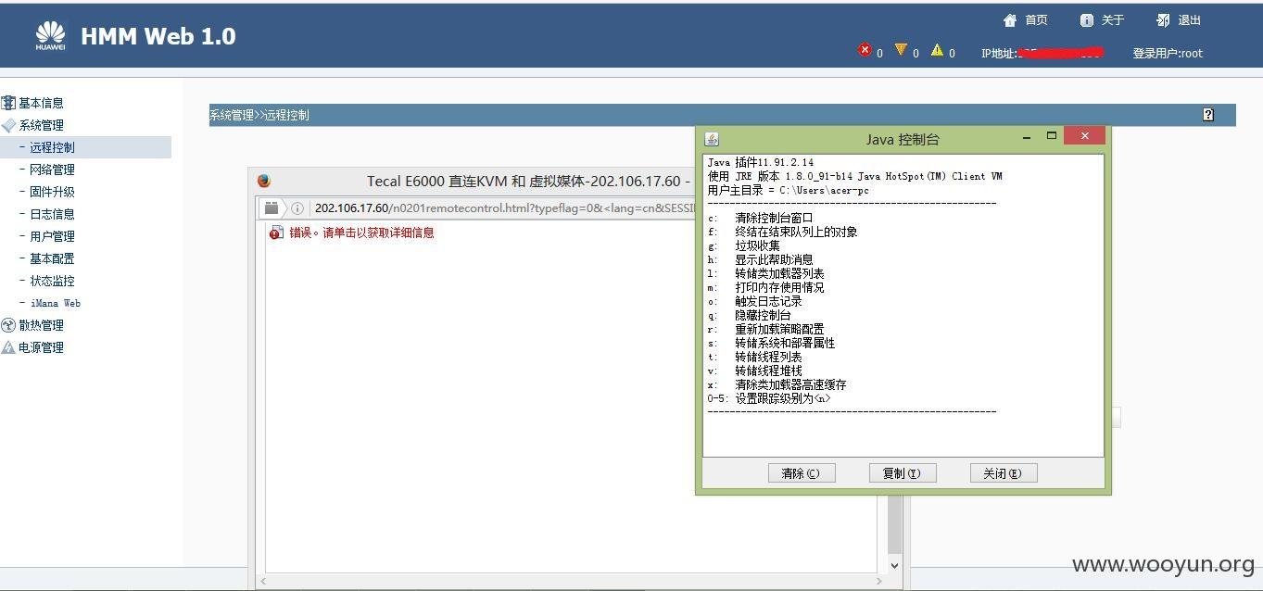
Task: Open 日志信息 menu entry
Action: pos(52,214)
